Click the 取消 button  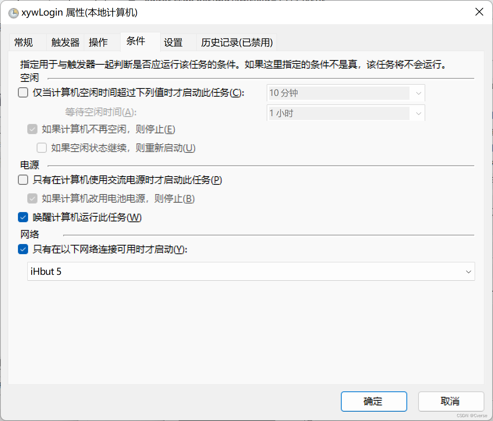click(451, 402)
